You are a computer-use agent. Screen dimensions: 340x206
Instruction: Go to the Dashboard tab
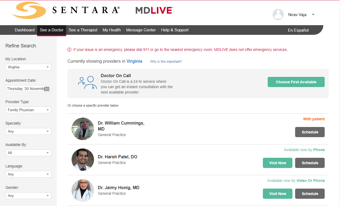point(24,30)
